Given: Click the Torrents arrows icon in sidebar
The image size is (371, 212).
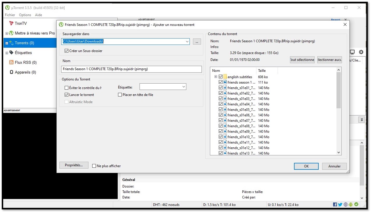Looking at the screenshot, I should 11,43.
